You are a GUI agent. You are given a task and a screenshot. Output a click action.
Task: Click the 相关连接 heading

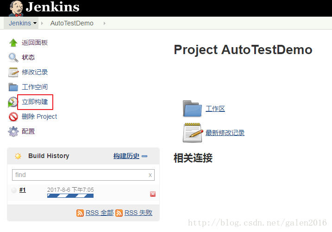pyautogui.click(x=193, y=158)
